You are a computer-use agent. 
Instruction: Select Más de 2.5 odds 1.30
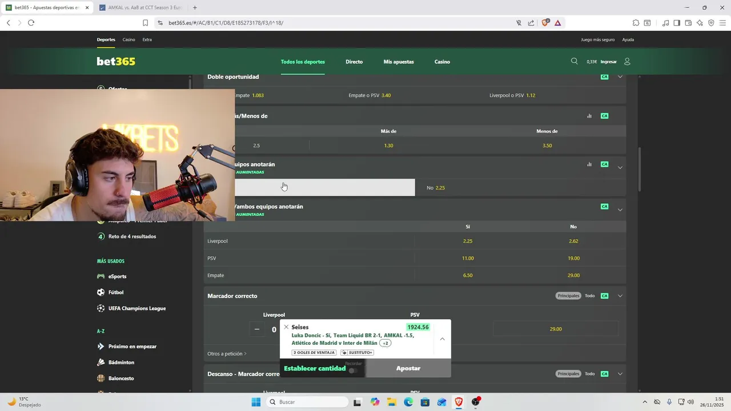coord(388,146)
